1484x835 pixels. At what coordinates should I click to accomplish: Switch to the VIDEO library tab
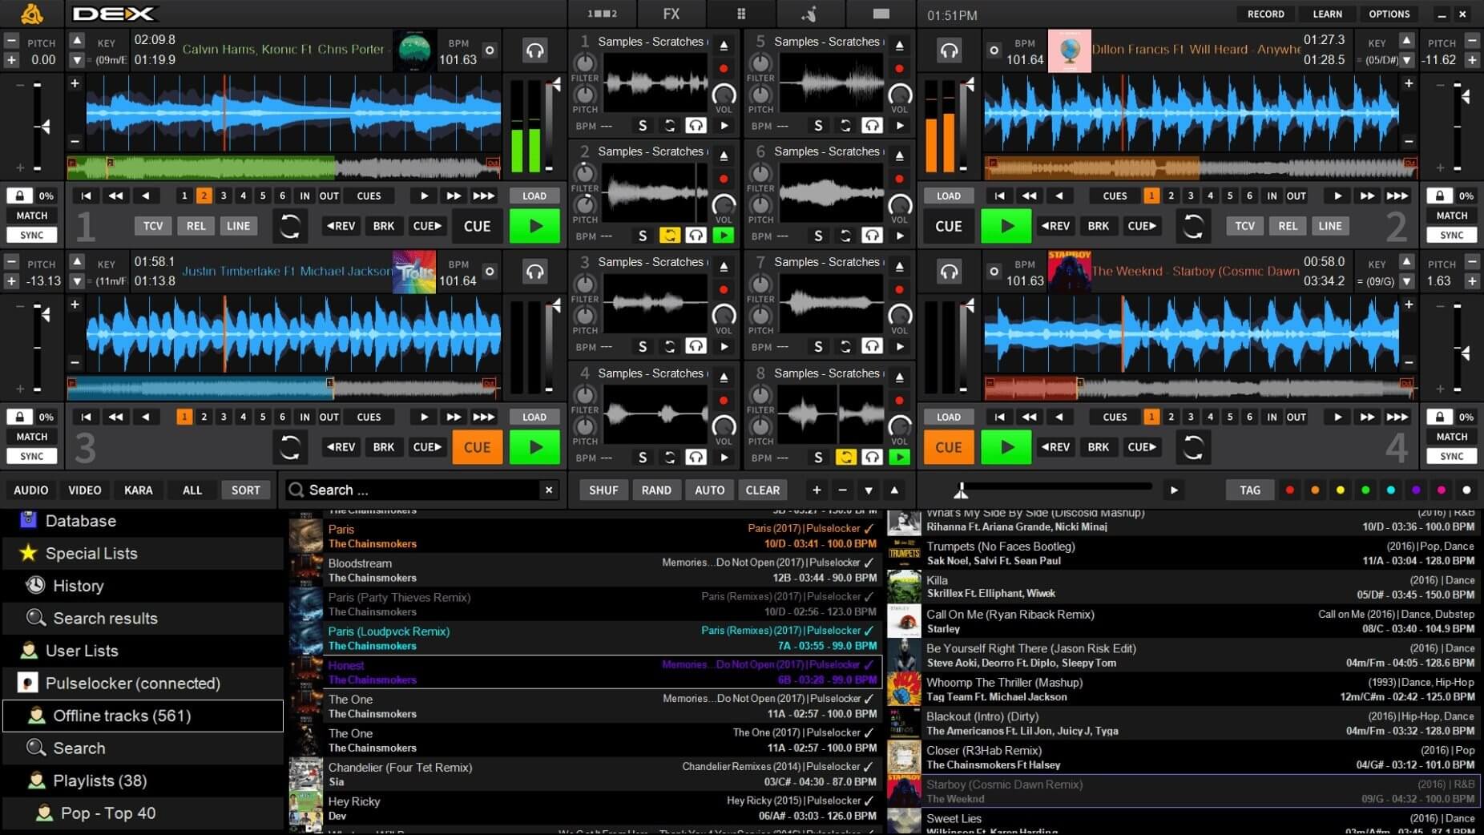pyautogui.click(x=84, y=490)
